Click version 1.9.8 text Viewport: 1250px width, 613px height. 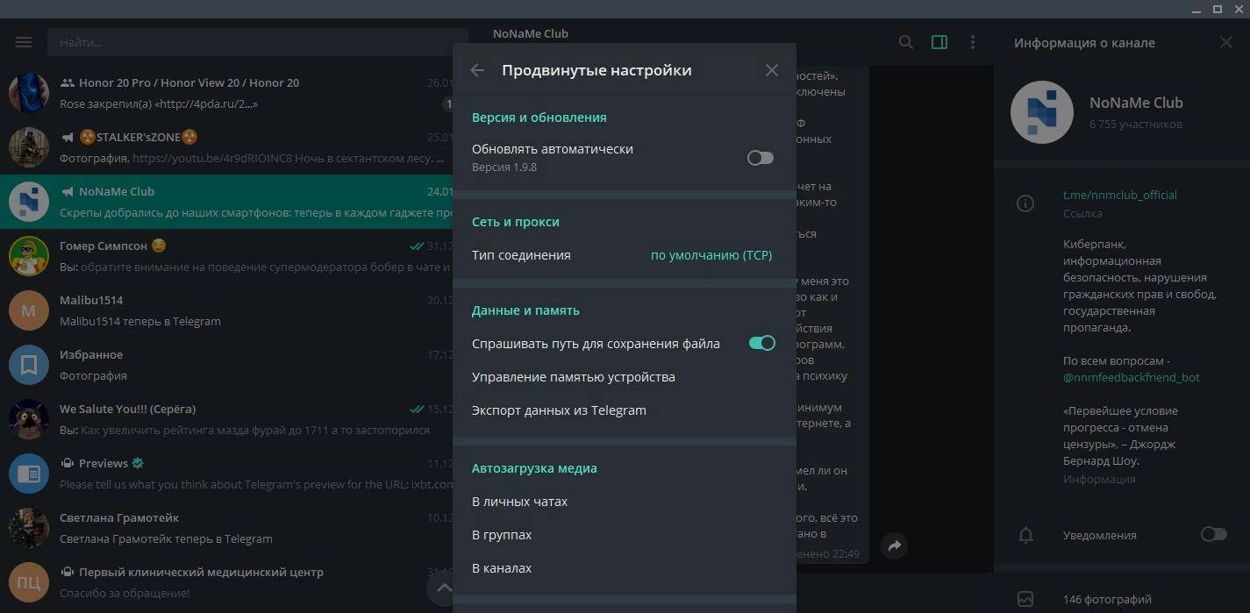click(x=504, y=167)
